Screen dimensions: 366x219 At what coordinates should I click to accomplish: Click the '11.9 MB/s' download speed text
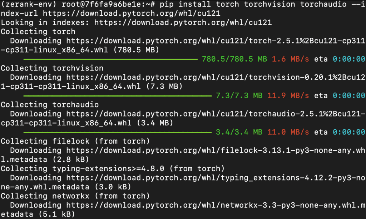coord(288,96)
